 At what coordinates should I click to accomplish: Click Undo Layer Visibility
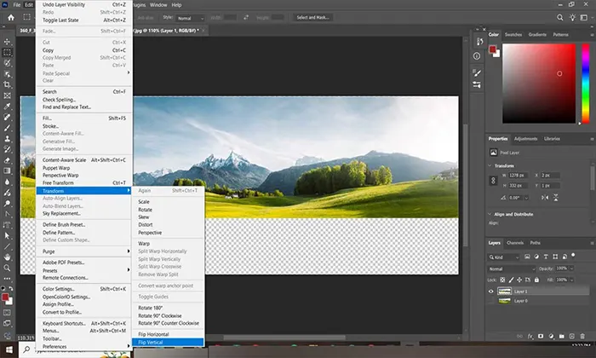(x=84, y=4)
